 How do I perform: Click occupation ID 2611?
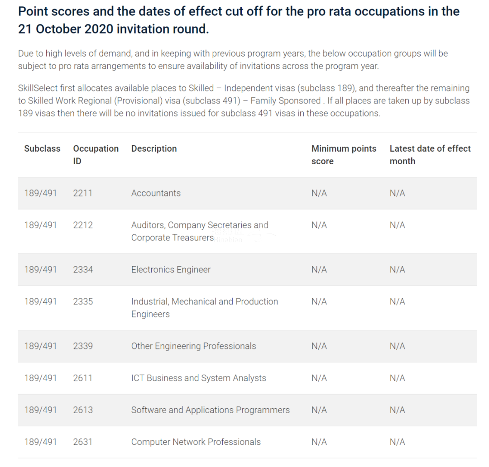(83, 378)
